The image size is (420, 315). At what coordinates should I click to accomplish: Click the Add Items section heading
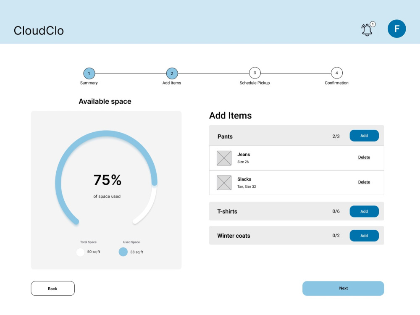[230, 115]
